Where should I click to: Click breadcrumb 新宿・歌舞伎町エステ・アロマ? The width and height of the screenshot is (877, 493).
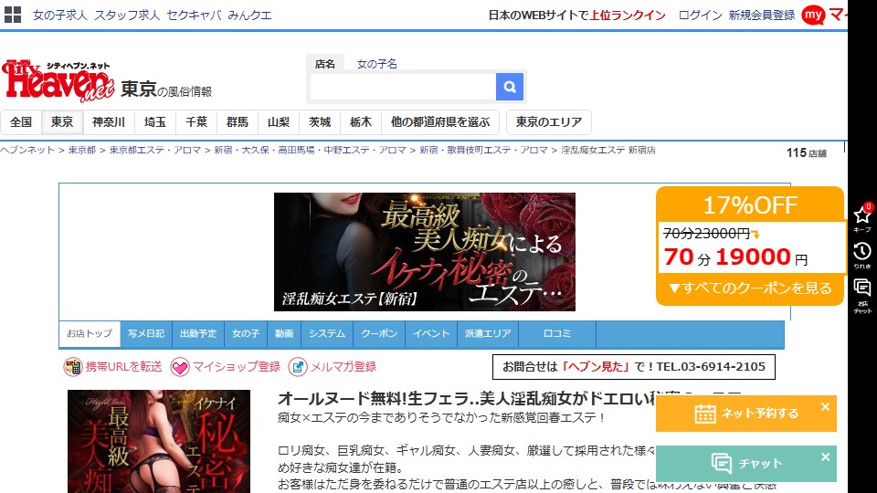tap(483, 150)
